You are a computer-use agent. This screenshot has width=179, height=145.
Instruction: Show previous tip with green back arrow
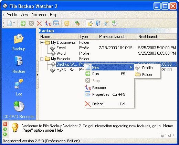(5, 134)
